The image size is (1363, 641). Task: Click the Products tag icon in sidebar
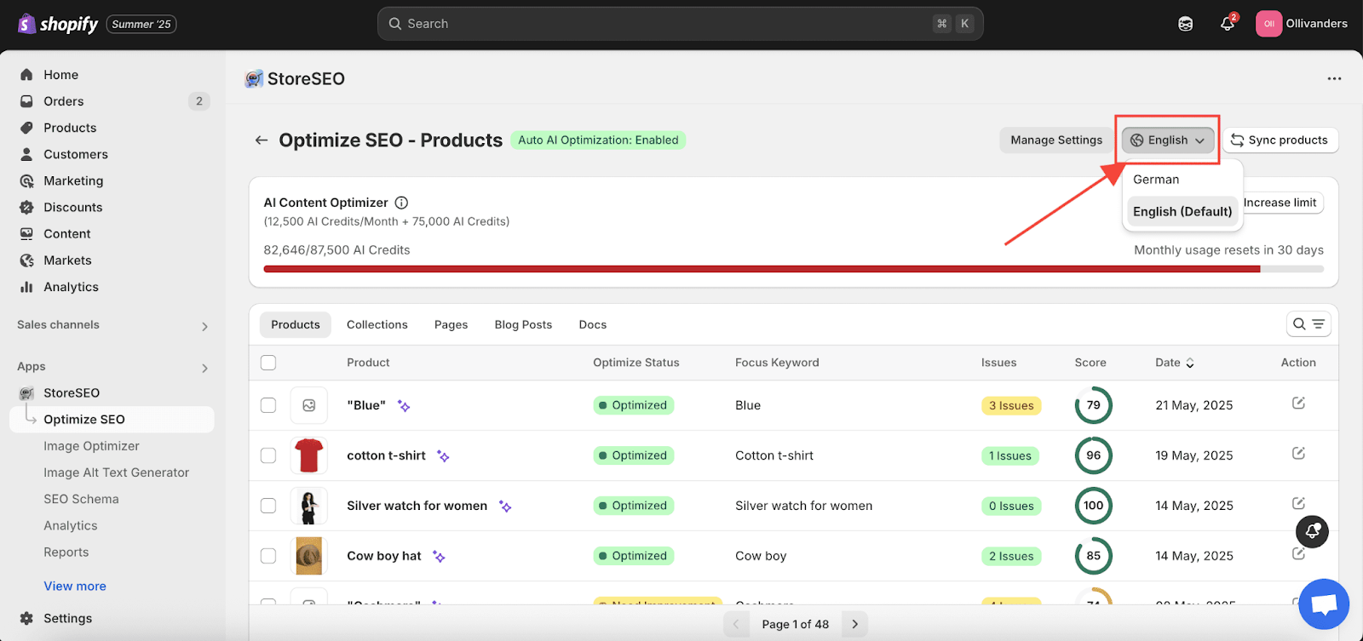point(26,128)
